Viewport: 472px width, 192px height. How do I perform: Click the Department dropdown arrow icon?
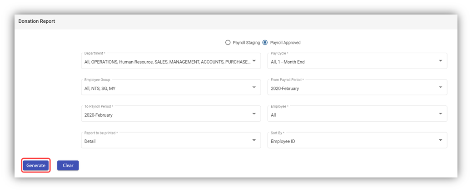(254, 61)
